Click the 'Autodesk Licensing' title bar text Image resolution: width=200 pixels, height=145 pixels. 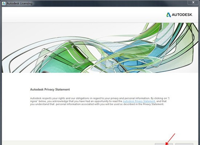[x=19, y=3]
